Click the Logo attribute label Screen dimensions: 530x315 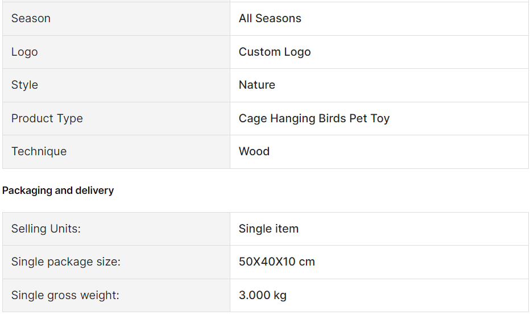pyautogui.click(x=24, y=52)
